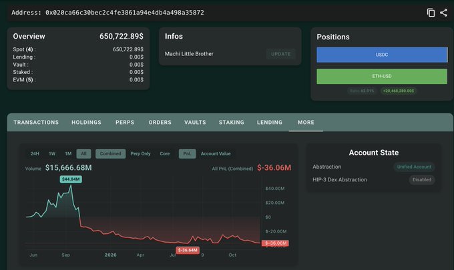The height and width of the screenshot is (270, 454).
Task: Click the Update button in Infos
Action: [280, 54]
